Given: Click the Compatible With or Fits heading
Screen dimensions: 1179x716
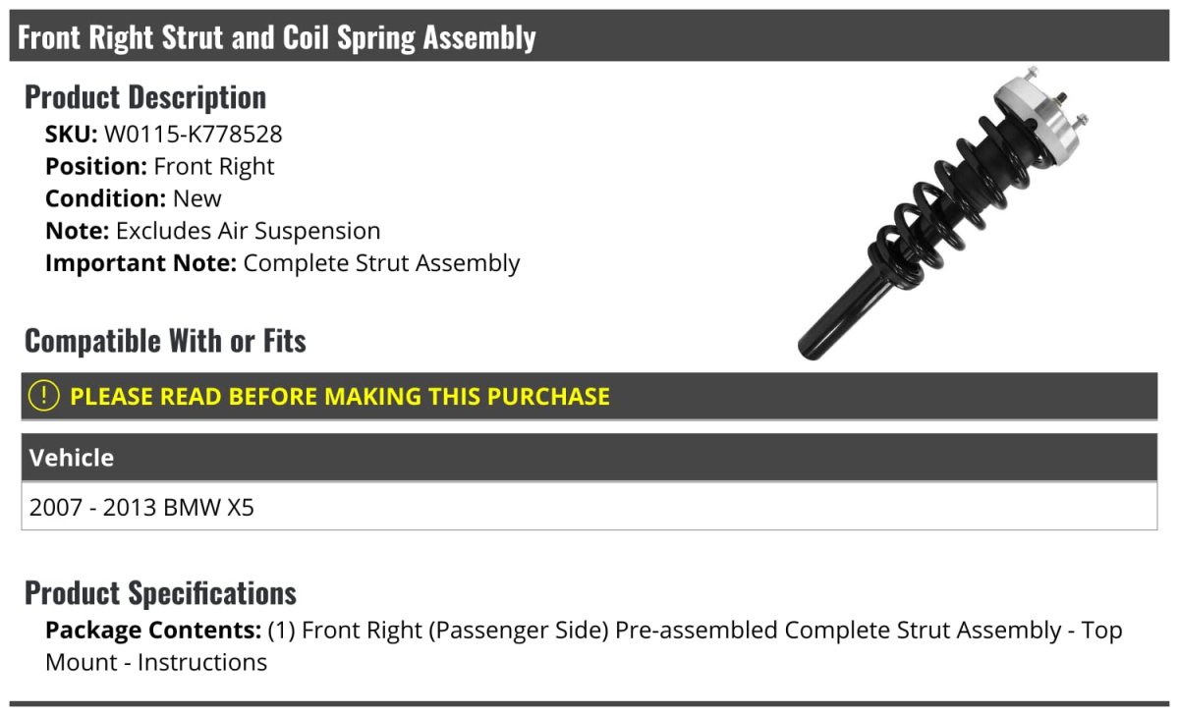Looking at the screenshot, I should coord(165,341).
